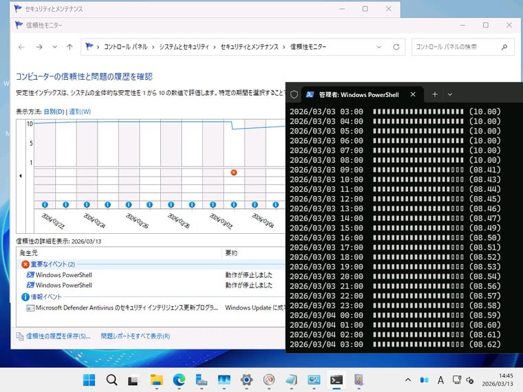Select 信頼性モニター breadcrumb
523x392 pixels.
(x=308, y=47)
